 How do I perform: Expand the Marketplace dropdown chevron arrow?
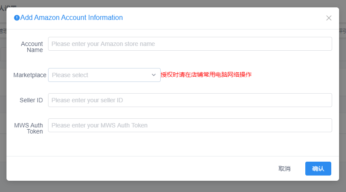154,75
